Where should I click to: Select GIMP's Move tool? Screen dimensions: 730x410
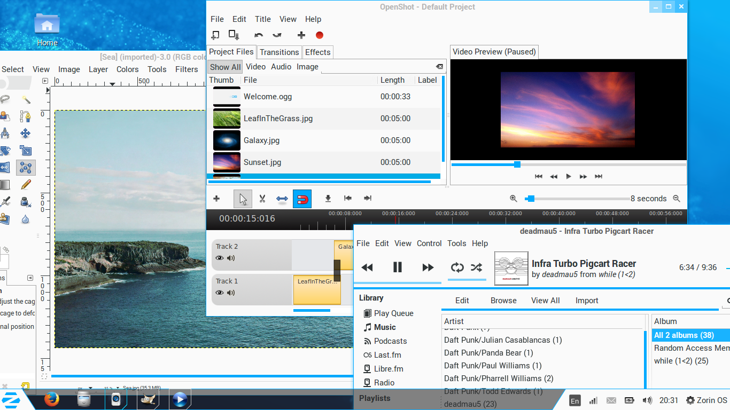(25, 133)
